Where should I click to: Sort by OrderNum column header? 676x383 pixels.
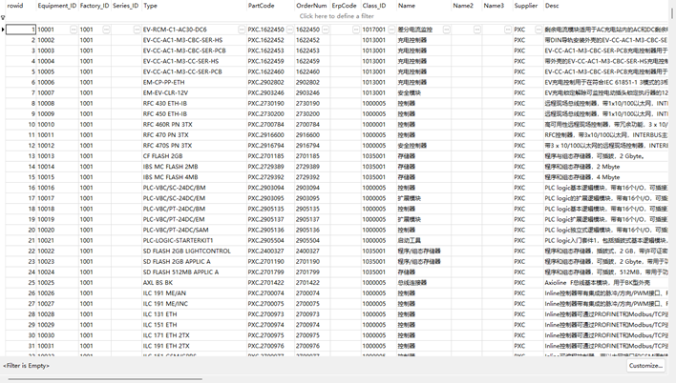coord(312,6)
